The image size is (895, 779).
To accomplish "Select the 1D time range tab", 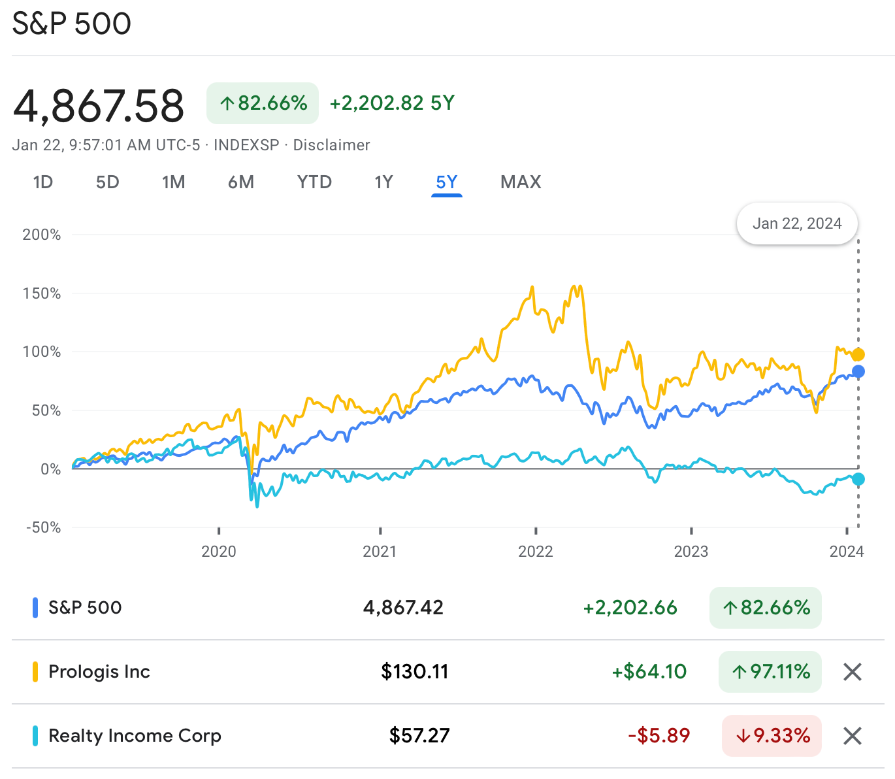I will pos(43,182).
